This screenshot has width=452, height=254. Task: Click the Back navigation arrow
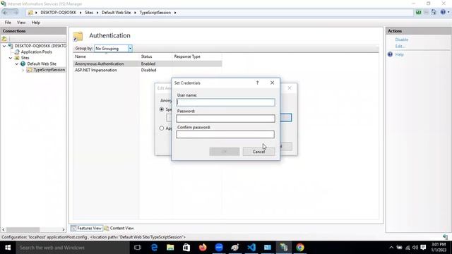[6, 13]
